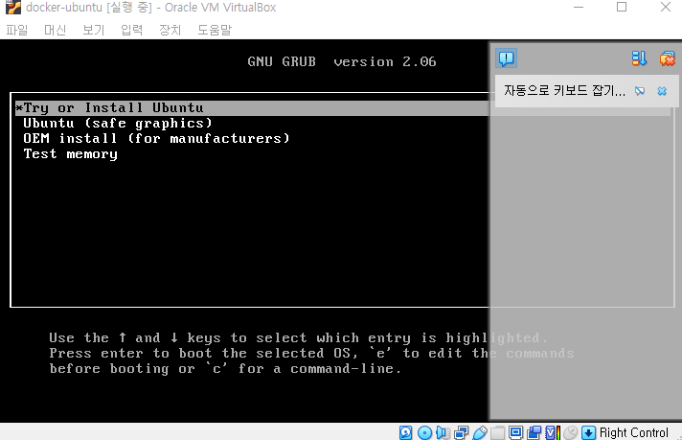Select Ubuntu (safe graphics) boot entry
682x440 pixels.
point(118,123)
